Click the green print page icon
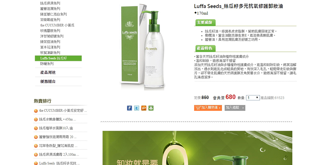The height and width of the screenshot is (165, 330). pyautogui.click(x=151, y=108)
